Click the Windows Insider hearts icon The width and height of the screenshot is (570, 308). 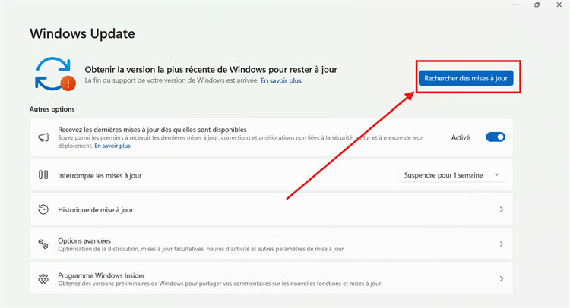(x=43, y=278)
